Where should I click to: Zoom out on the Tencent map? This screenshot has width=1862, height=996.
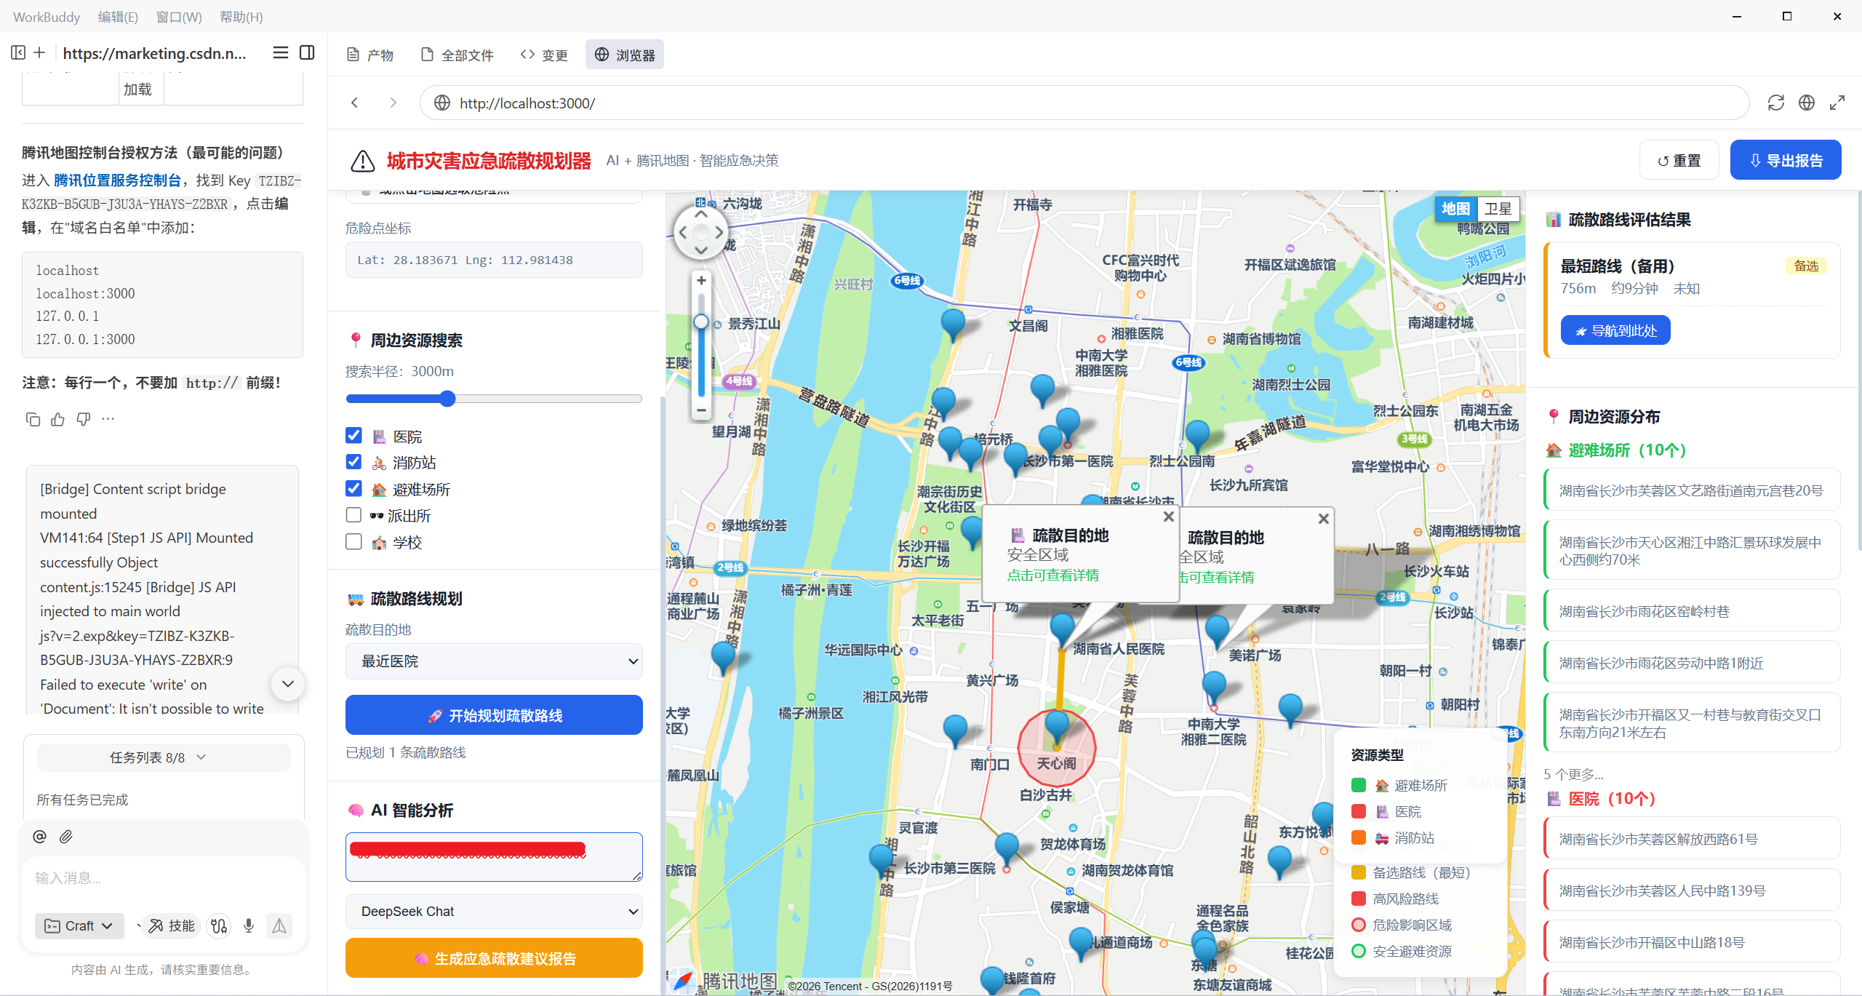tap(701, 410)
